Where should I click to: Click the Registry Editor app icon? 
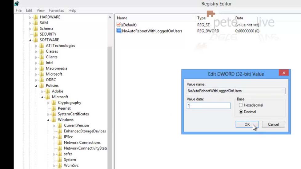[x=17, y=3]
